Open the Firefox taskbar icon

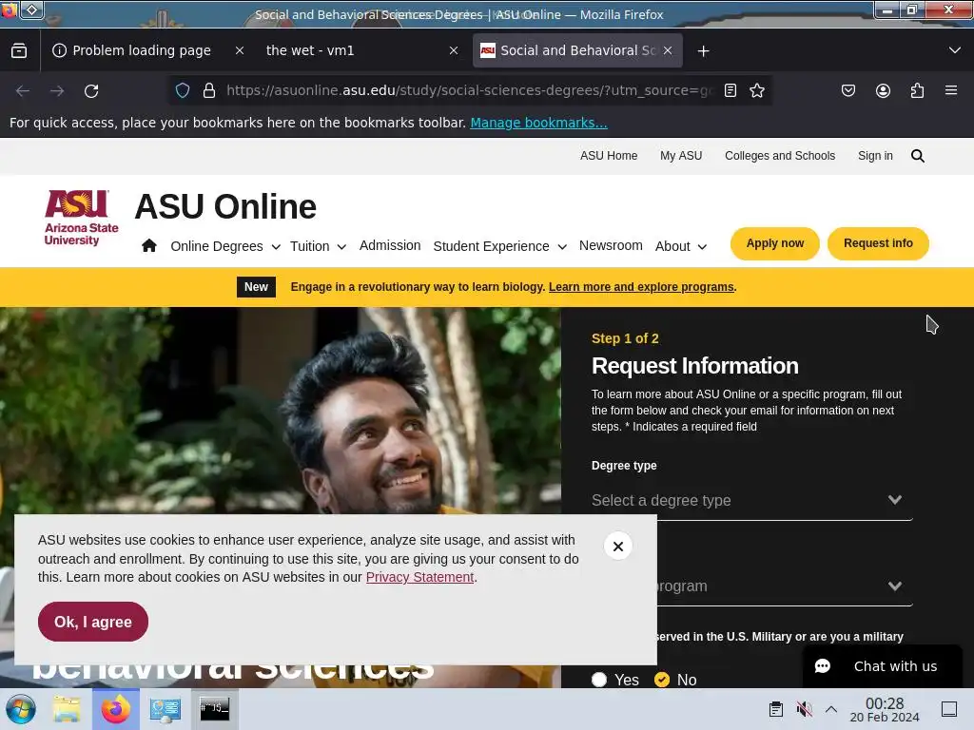point(115,709)
